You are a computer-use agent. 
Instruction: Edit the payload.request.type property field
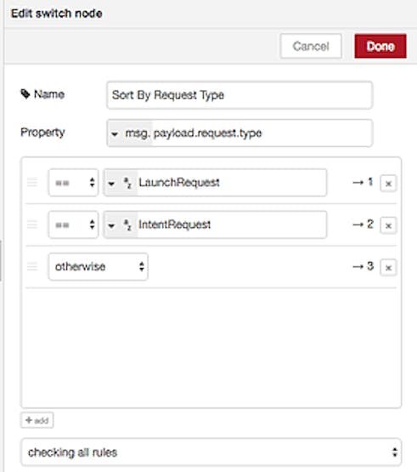point(262,134)
